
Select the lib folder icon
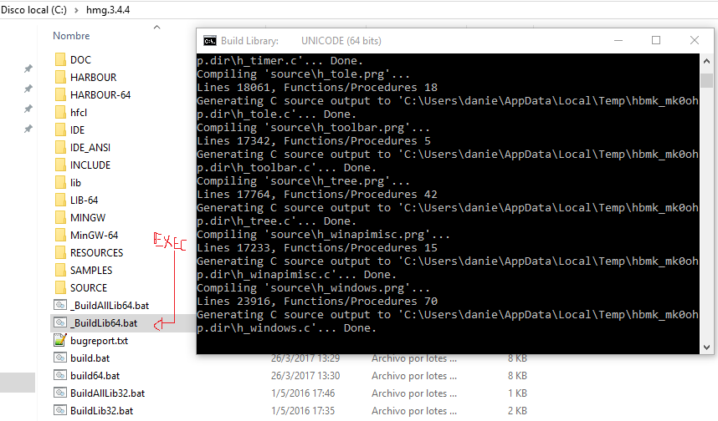coord(60,182)
